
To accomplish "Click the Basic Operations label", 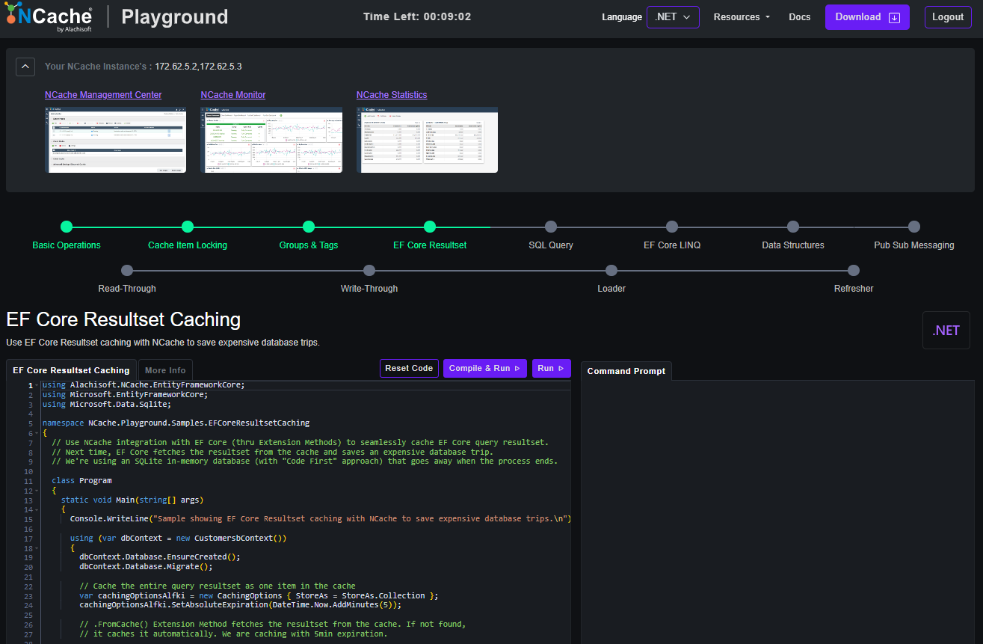I will [67, 245].
